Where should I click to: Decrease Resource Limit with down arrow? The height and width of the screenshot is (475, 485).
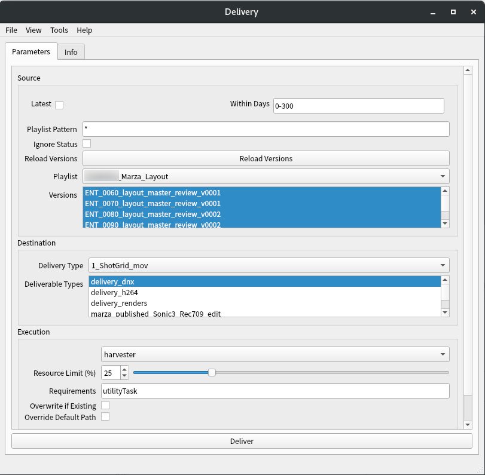click(124, 376)
